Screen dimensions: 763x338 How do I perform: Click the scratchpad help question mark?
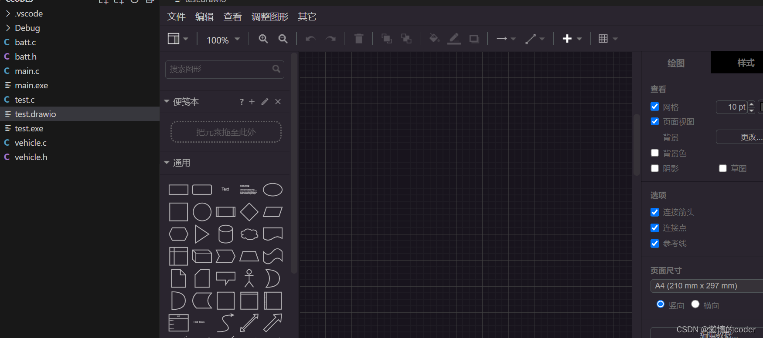(x=242, y=101)
